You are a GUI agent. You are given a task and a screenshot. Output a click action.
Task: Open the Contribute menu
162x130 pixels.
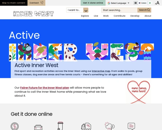point(119,16)
